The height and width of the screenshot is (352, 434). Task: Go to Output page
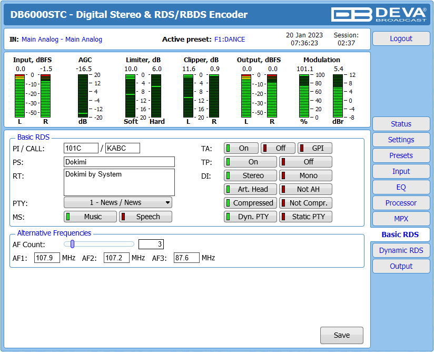click(x=401, y=266)
